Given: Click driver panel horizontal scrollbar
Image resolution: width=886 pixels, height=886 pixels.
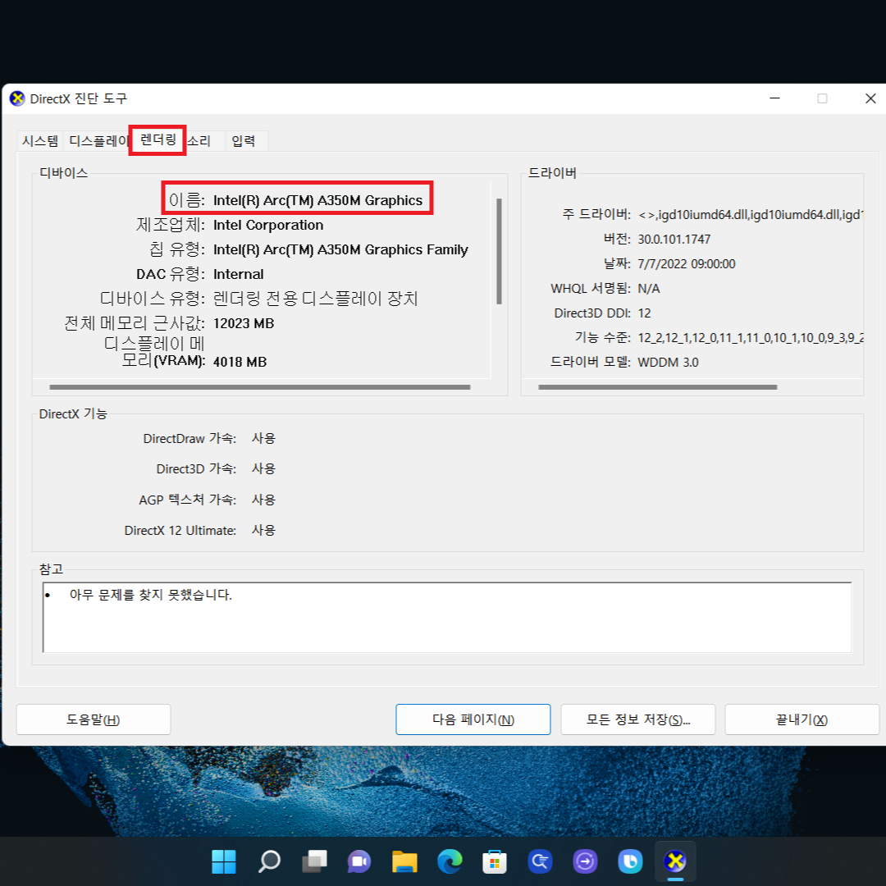Looking at the screenshot, I should pos(658,387).
